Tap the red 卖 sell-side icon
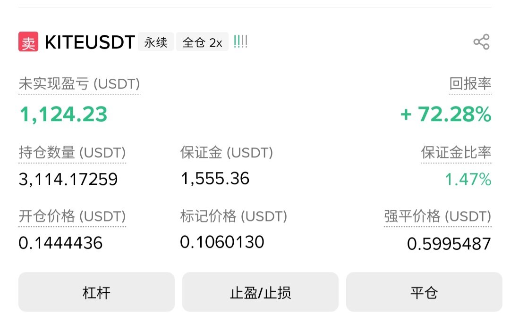The image size is (510, 321). click(28, 42)
